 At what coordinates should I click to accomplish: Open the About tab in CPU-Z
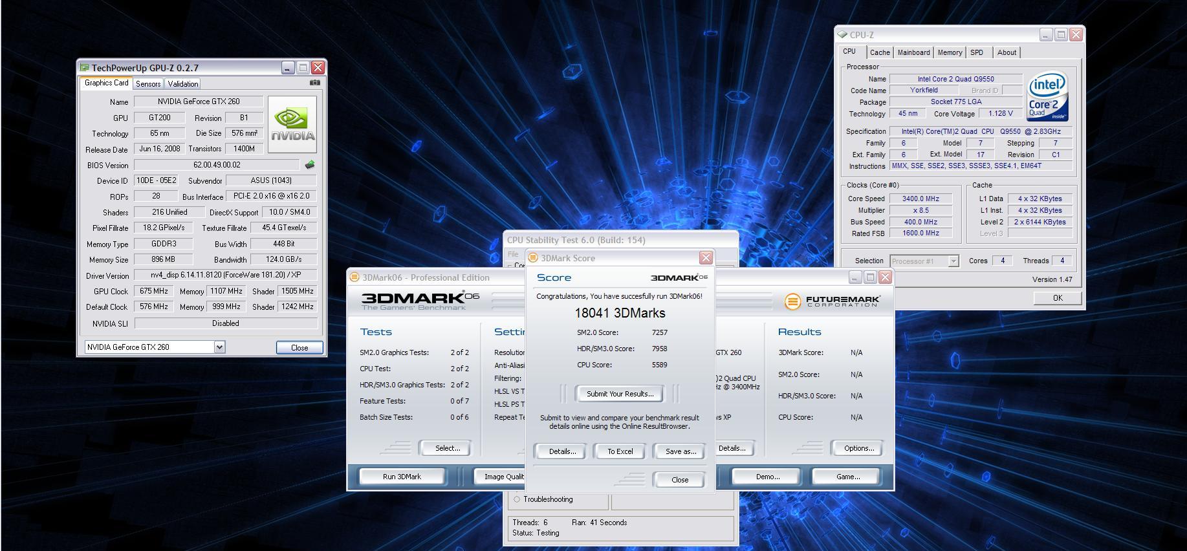pyautogui.click(x=1007, y=52)
